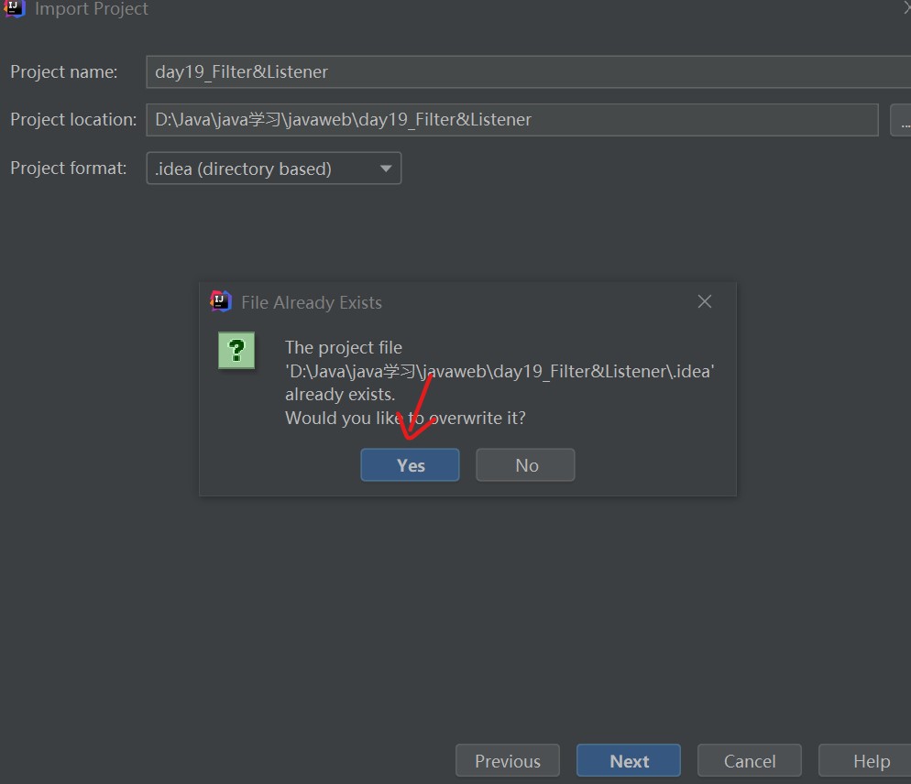Go back with the Previous button
Image resolution: width=911 pixels, height=784 pixels.
pos(507,760)
